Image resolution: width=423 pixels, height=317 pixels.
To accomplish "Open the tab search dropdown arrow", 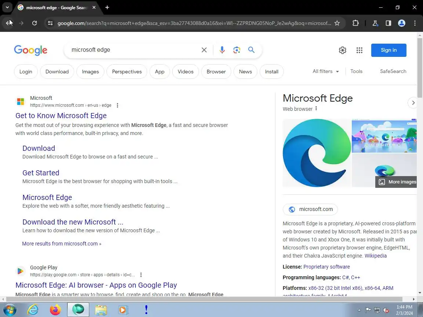I will tap(7, 8).
